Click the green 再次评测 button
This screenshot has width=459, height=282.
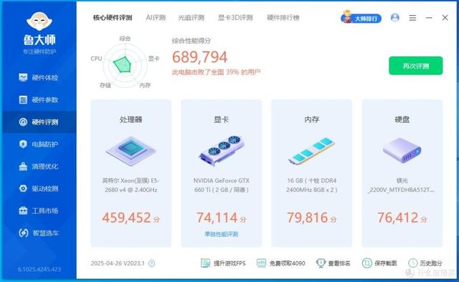click(x=416, y=66)
